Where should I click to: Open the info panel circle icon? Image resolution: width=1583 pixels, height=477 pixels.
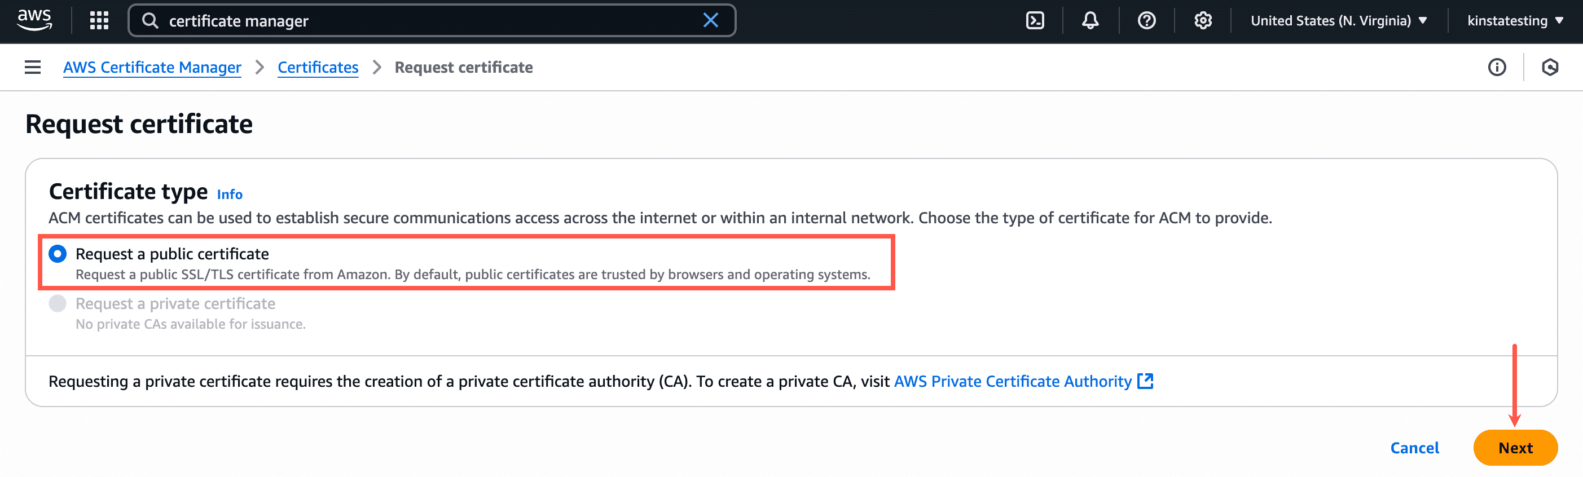tap(1496, 67)
